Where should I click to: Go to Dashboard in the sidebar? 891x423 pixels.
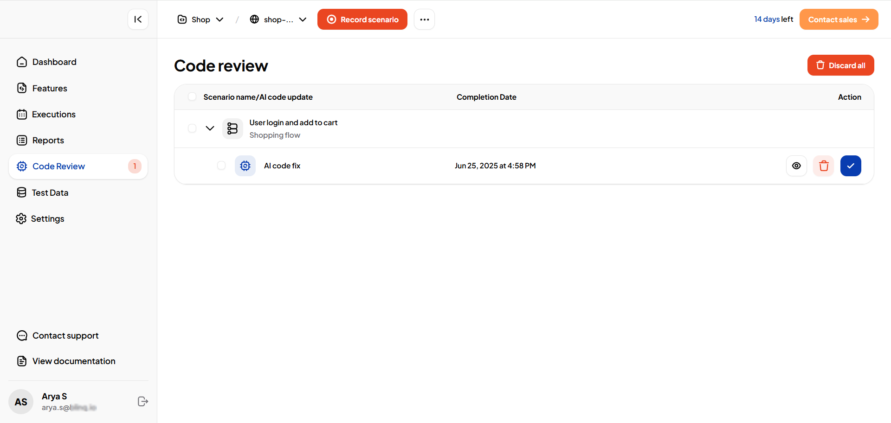pyautogui.click(x=54, y=62)
